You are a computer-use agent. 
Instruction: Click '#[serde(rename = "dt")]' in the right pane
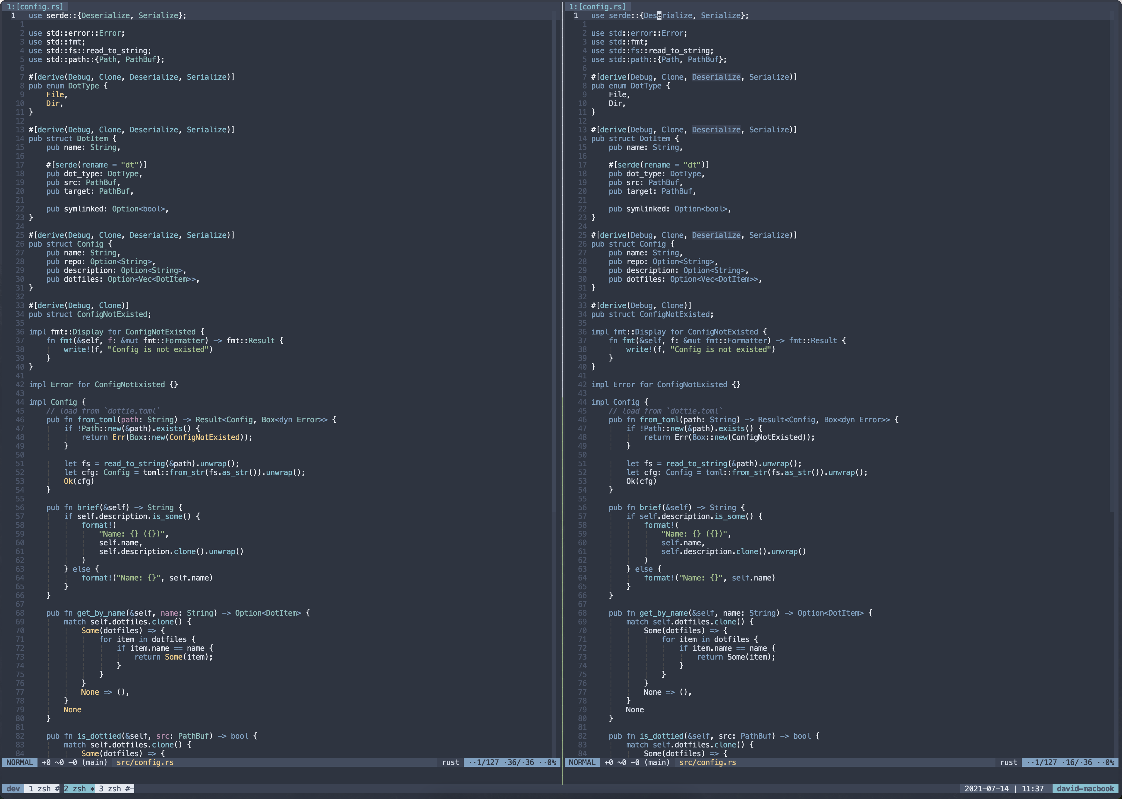tap(659, 165)
